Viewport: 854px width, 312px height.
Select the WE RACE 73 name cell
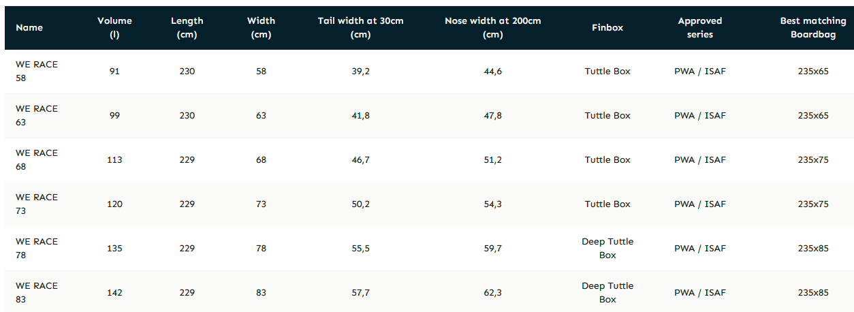click(x=37, y=204)
